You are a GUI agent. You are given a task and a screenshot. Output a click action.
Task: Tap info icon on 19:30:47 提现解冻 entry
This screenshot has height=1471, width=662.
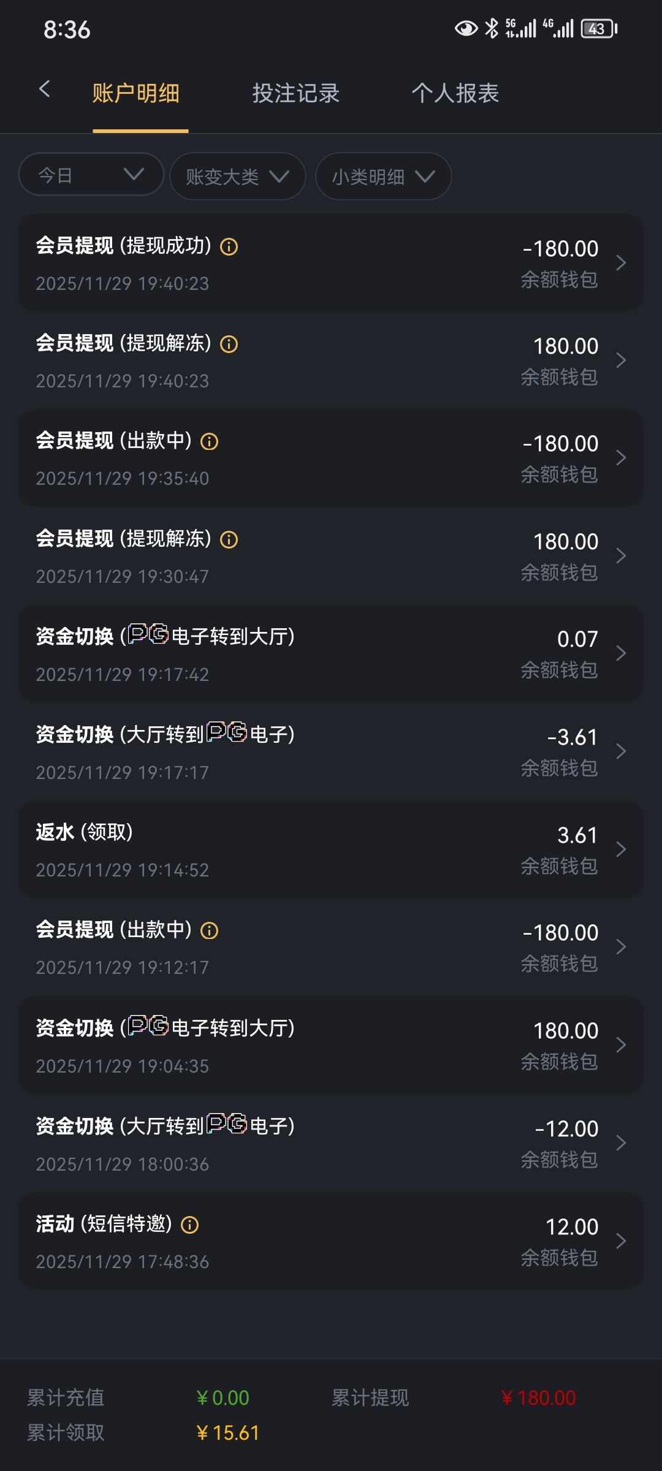click(229, 540)
